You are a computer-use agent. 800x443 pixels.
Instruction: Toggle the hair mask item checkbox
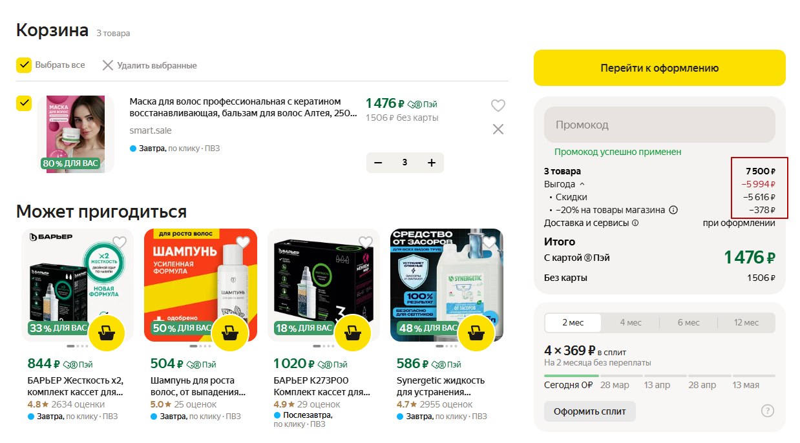point(24,103)
